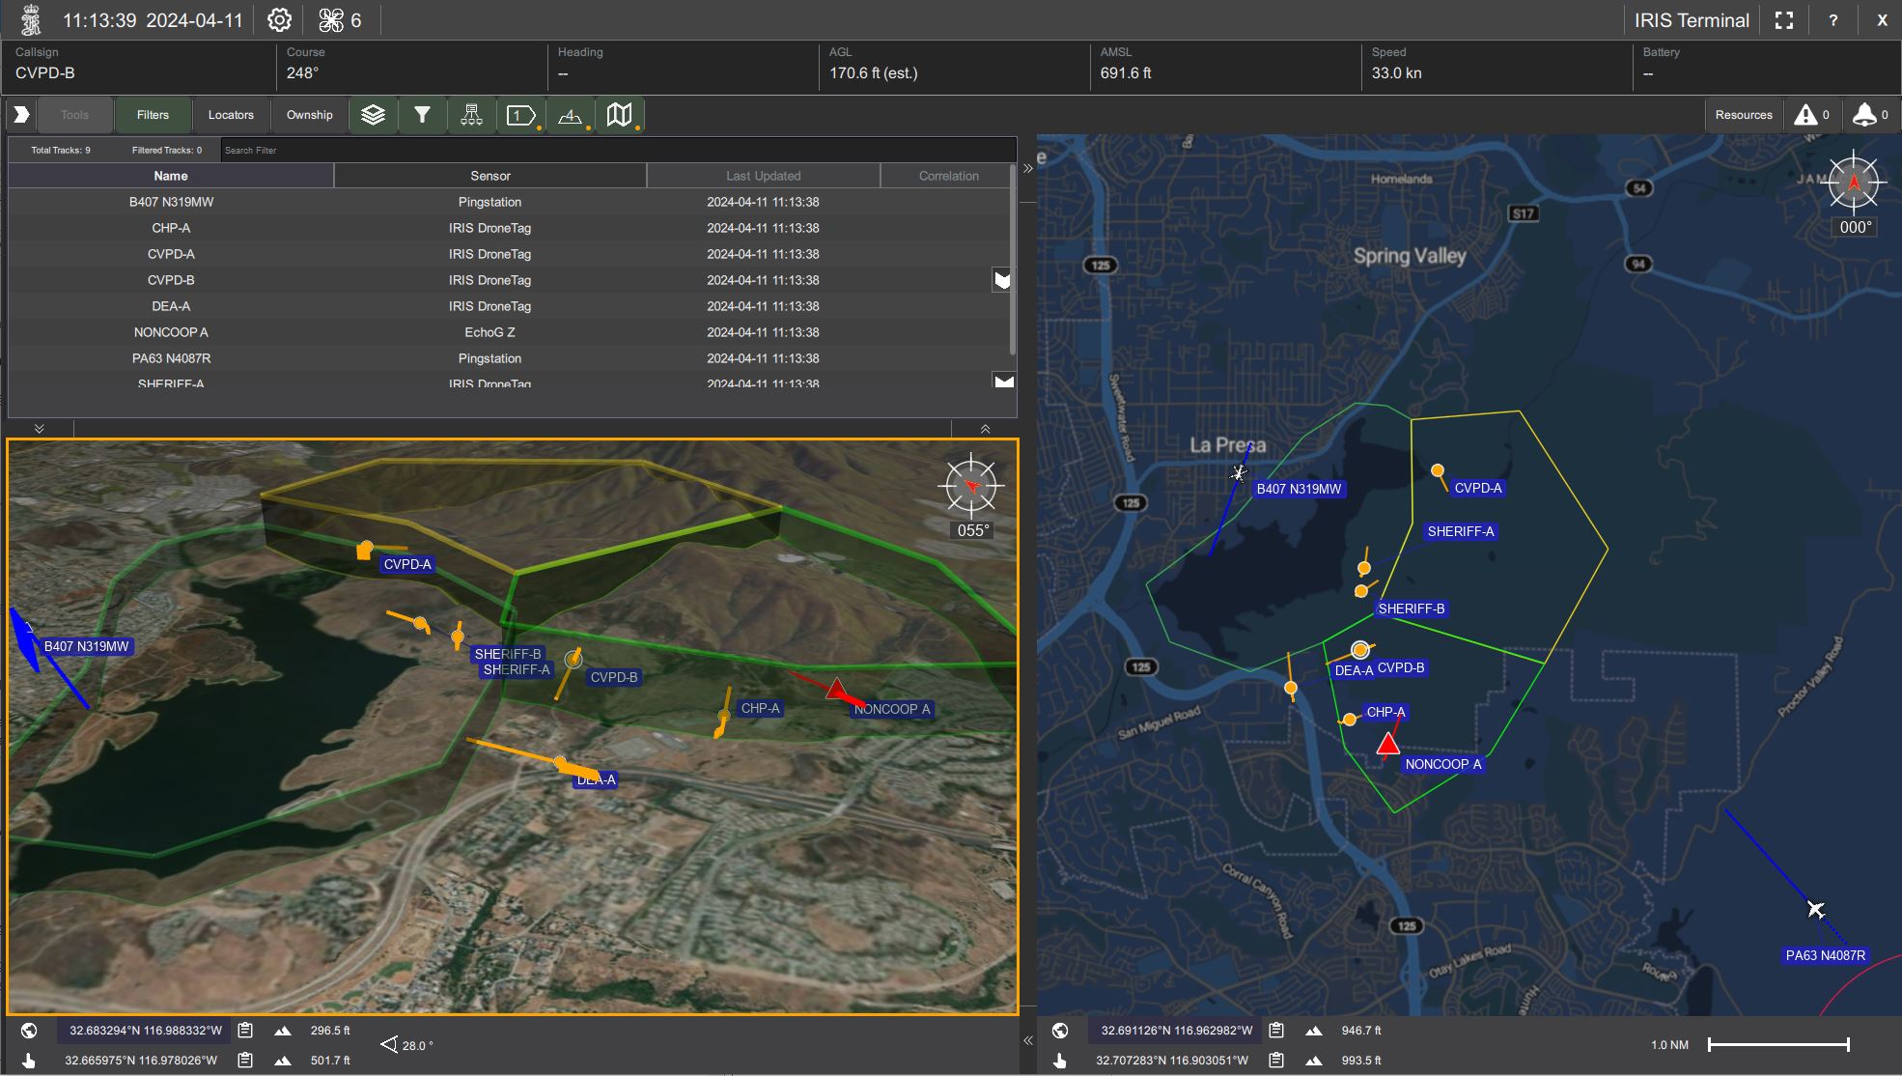Click the 2D map compass rose

point(1853,182)
